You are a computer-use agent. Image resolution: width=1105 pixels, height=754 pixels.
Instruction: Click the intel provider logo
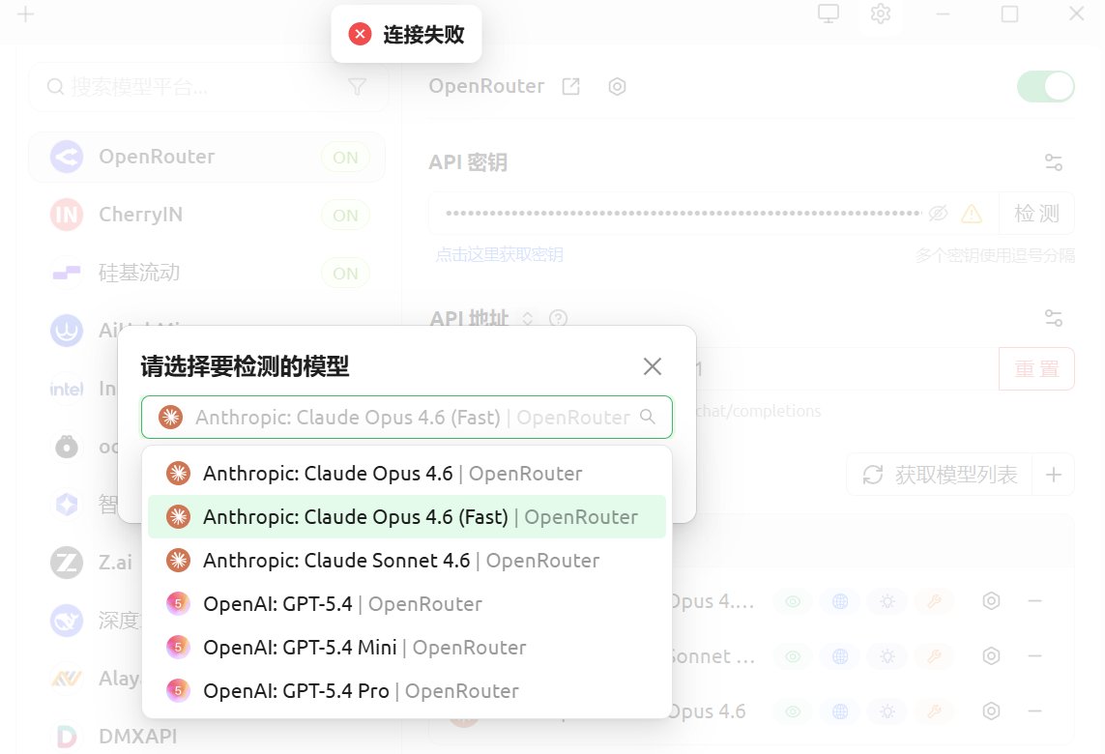pos(67,389)
